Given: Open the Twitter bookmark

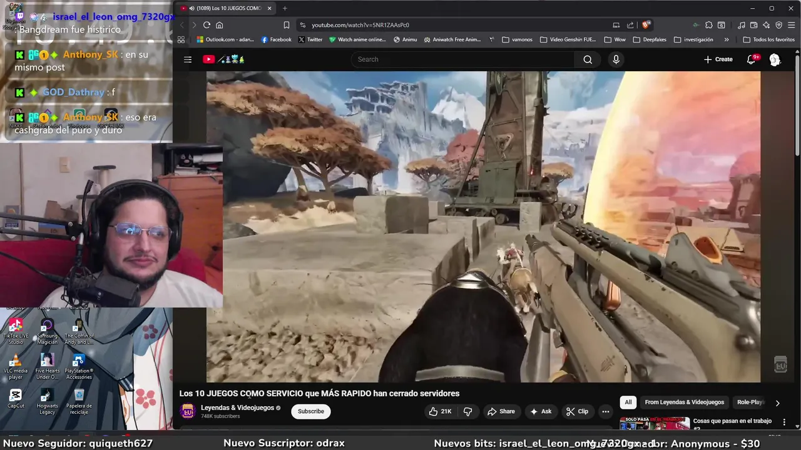Looking at the screenshot, I should (x=310, y=39).
